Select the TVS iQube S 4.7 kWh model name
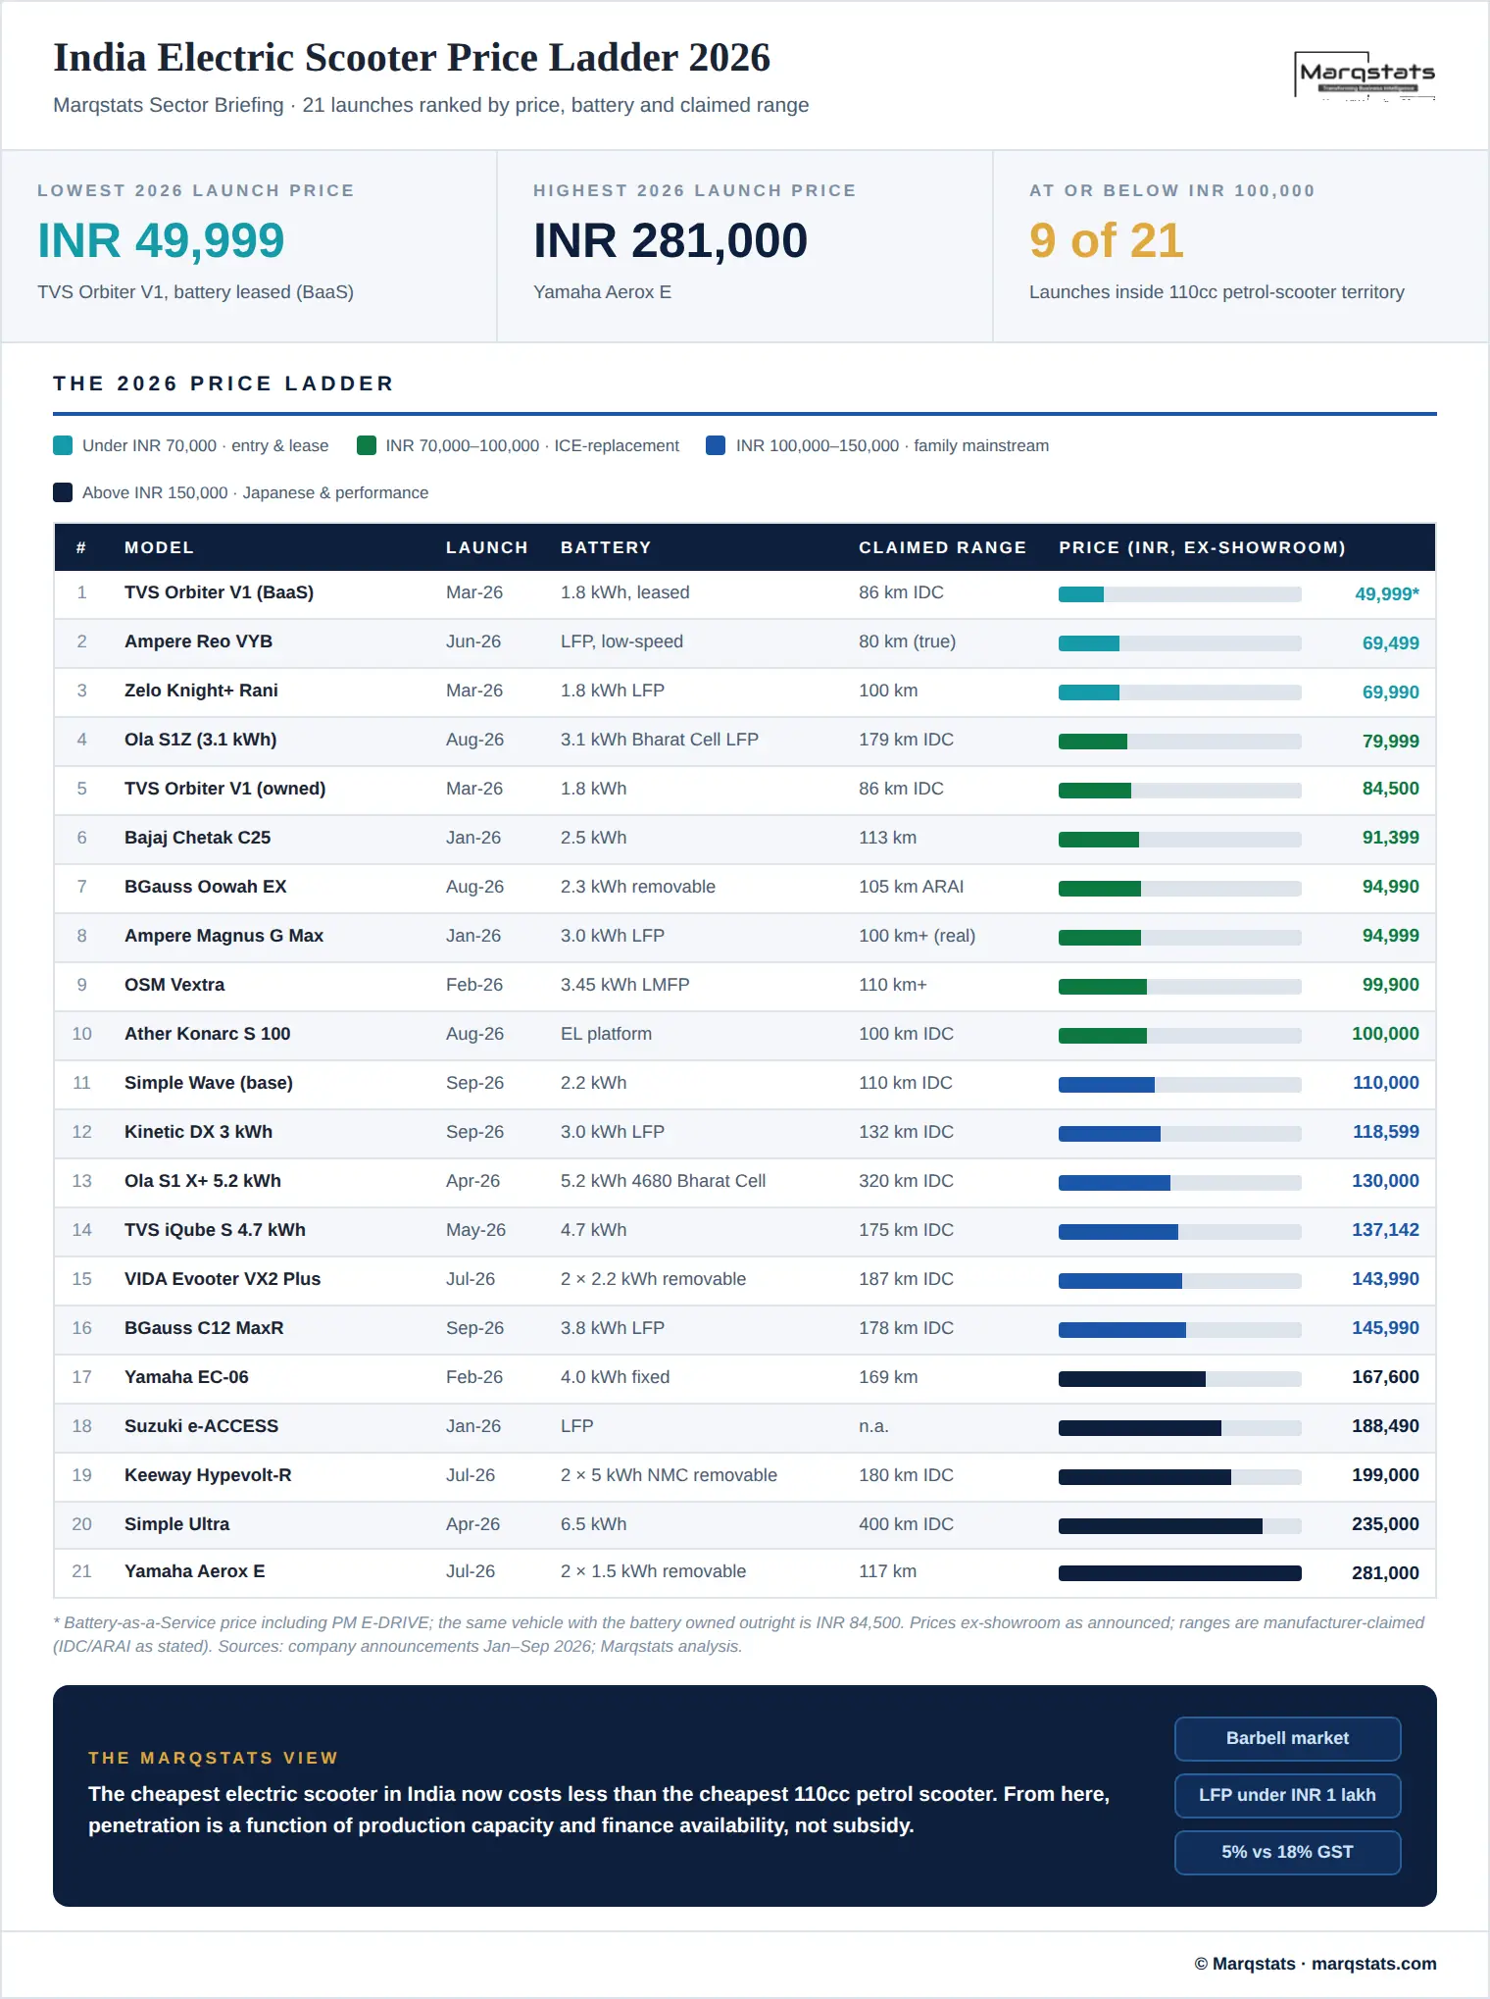This screenshot has height=1999, width=1490. point(215,1230)
